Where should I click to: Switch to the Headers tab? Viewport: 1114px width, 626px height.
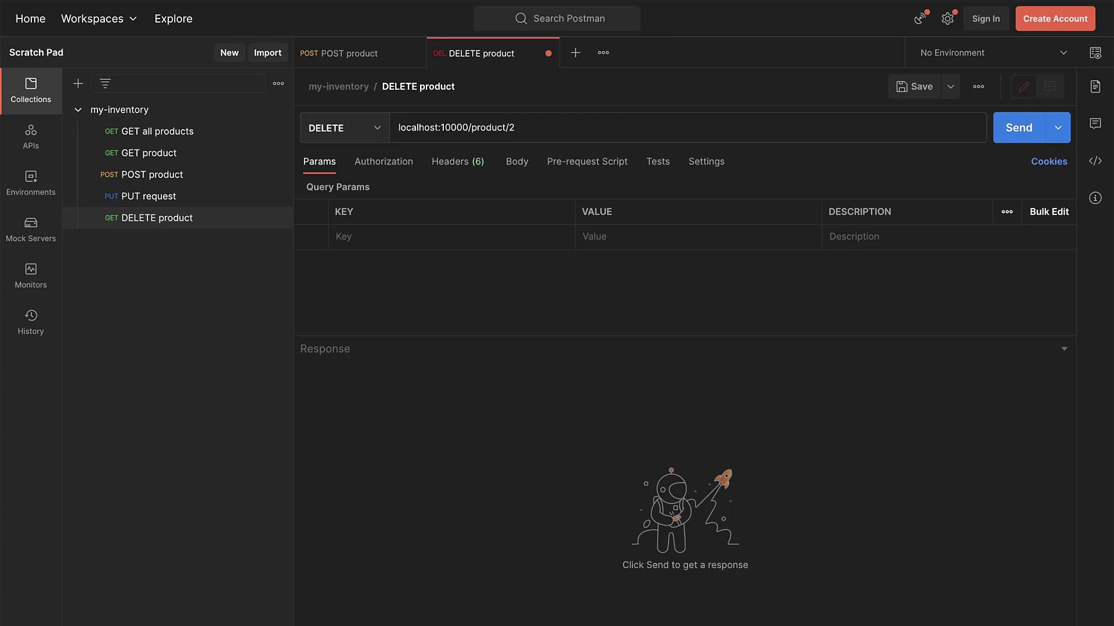point(457,162)
